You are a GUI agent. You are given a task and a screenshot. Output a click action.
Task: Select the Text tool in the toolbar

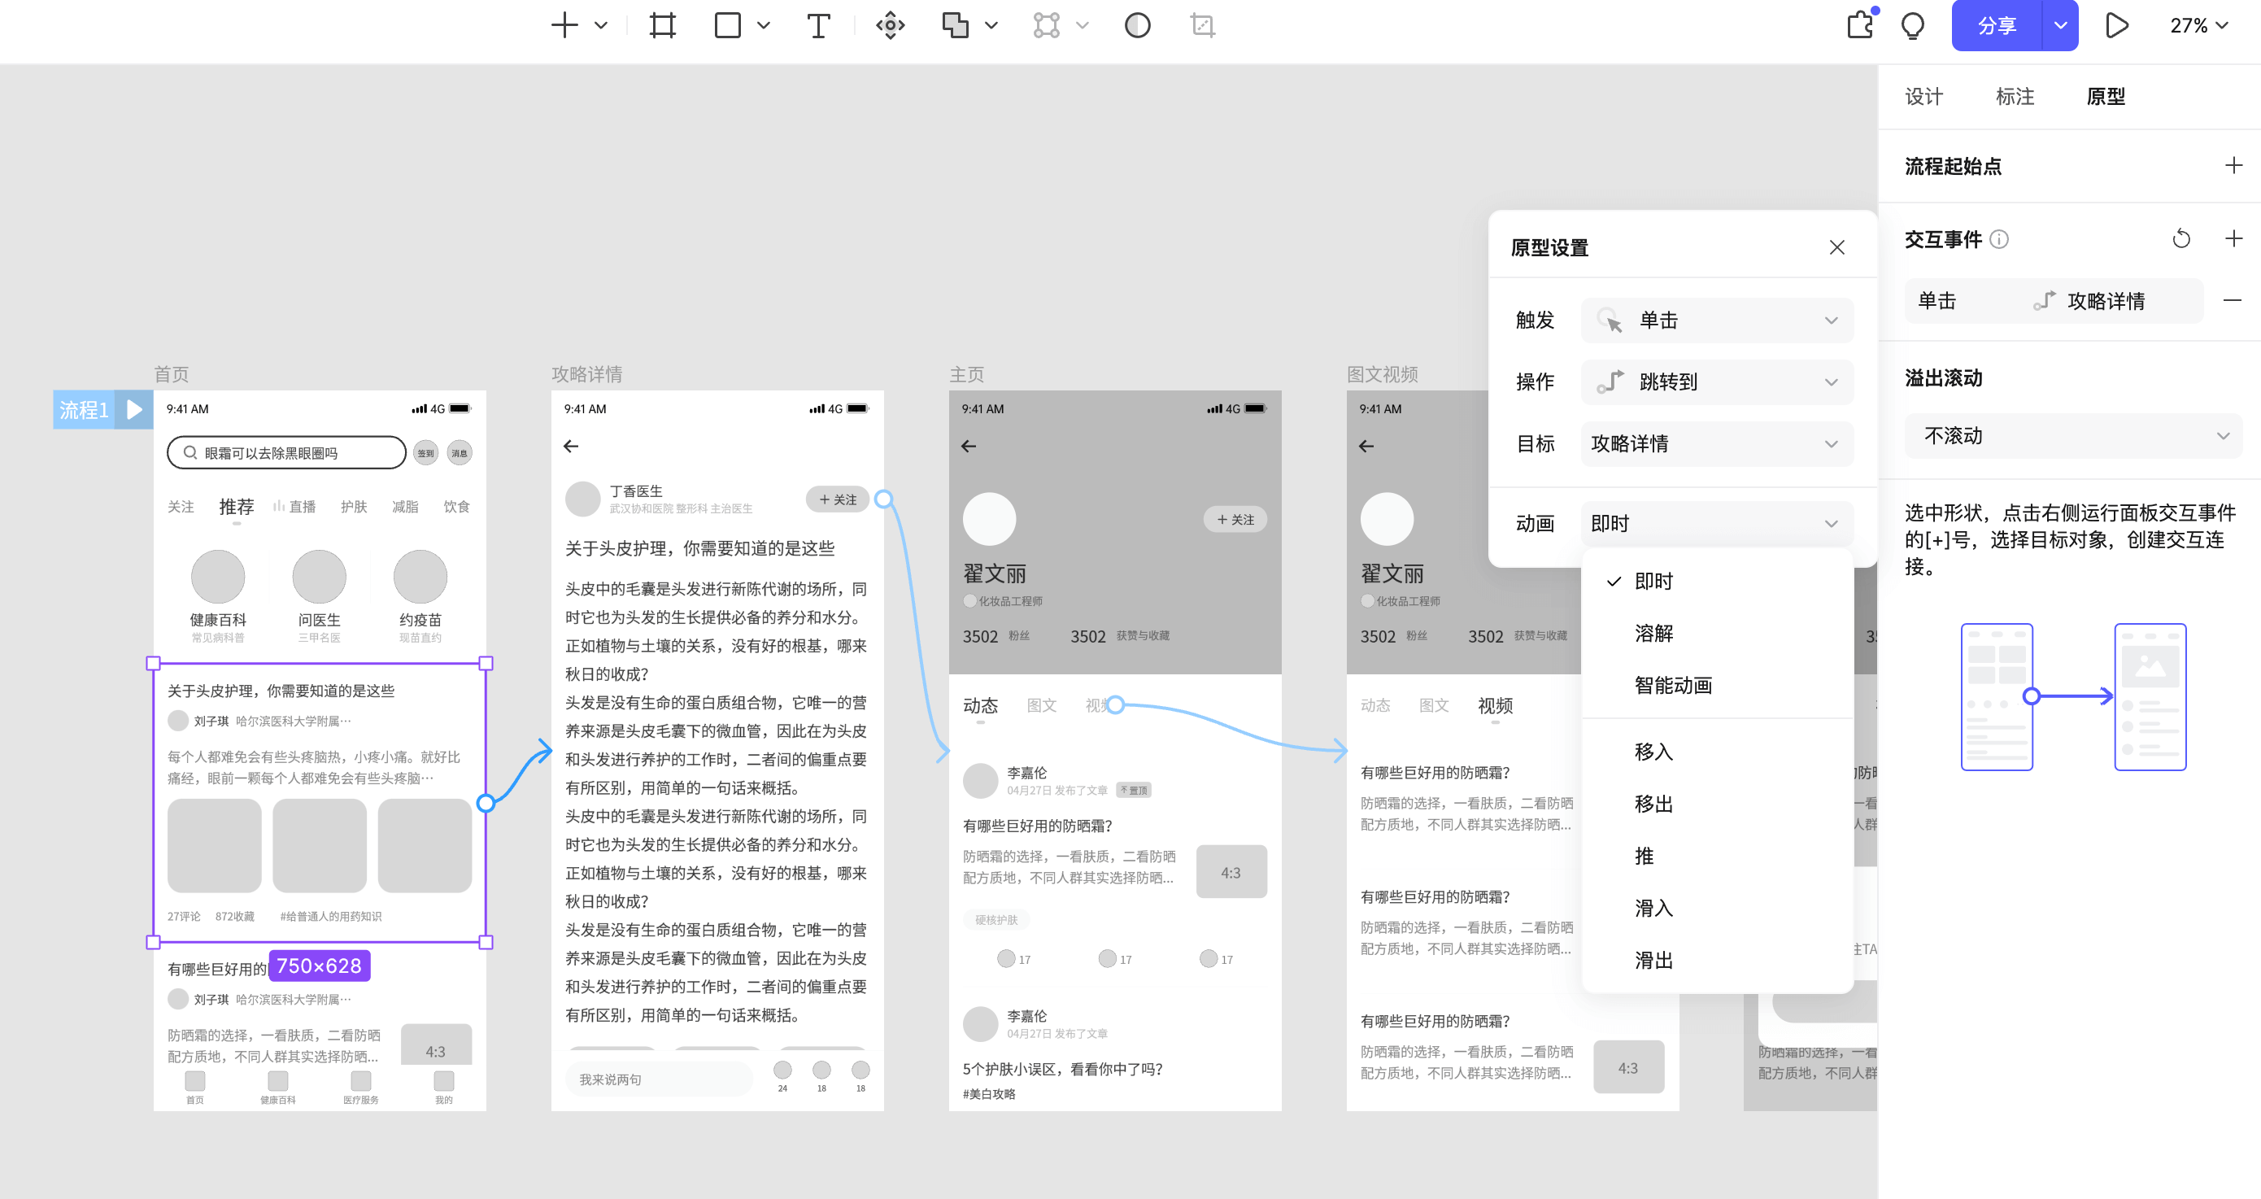pos(818,25)
